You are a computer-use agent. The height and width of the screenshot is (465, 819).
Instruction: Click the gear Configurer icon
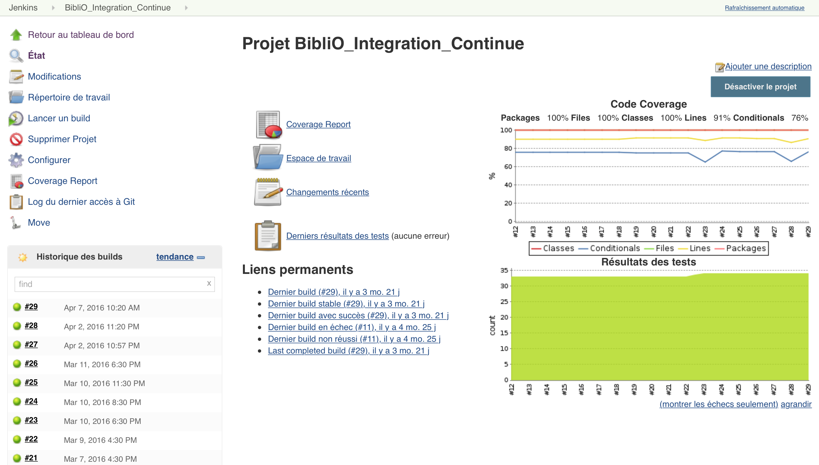16,160
